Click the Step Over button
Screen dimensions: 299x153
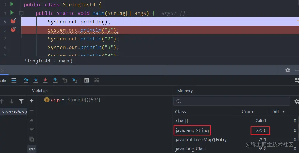26,80
